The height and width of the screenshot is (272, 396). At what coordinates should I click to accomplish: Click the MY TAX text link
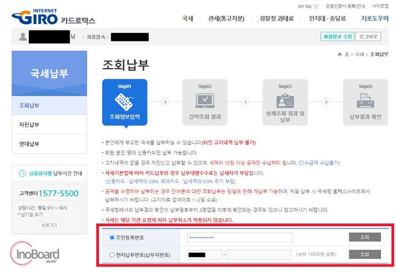click(x=305, y=6)
